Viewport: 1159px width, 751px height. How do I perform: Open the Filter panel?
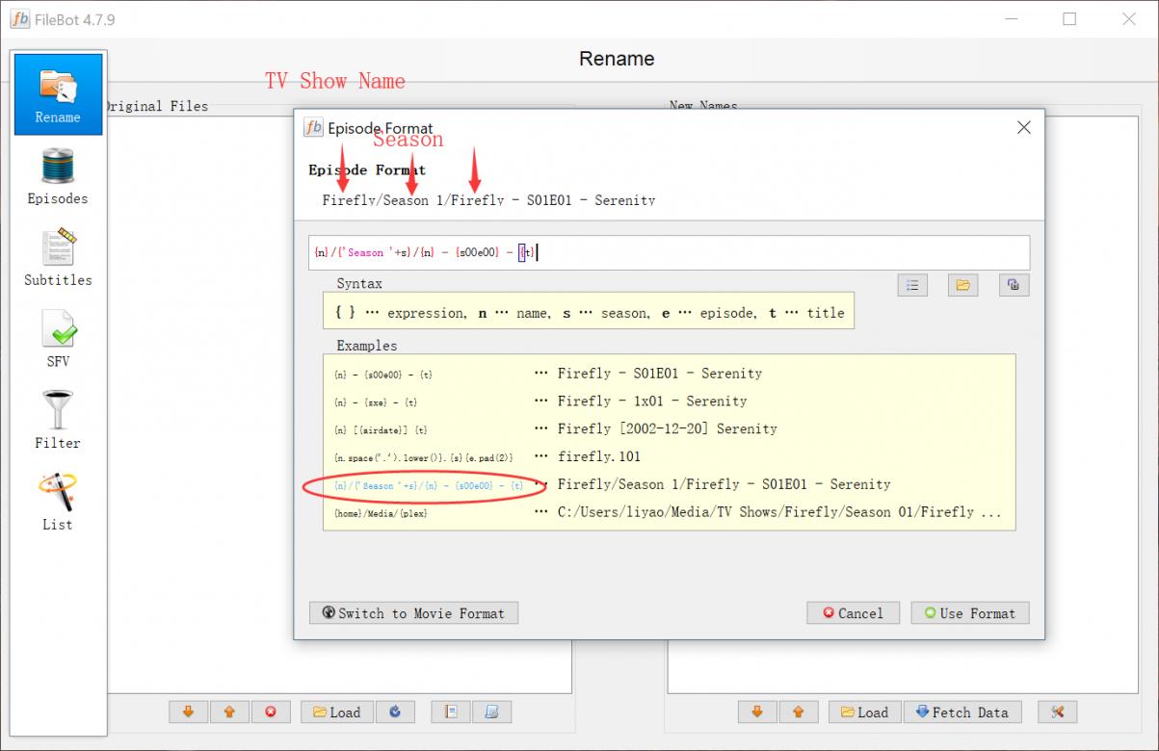tap(58, 421)
